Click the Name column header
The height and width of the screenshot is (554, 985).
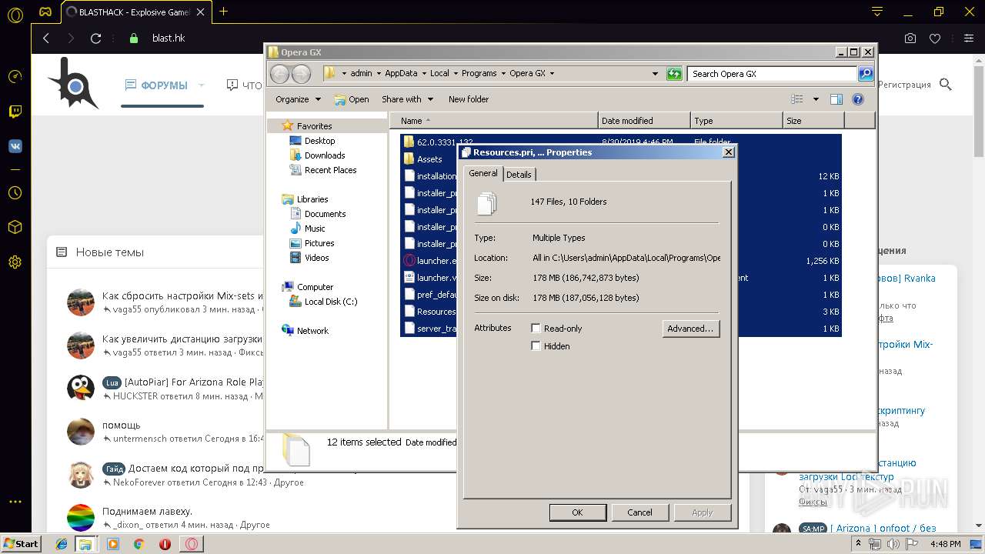point(494,121)
